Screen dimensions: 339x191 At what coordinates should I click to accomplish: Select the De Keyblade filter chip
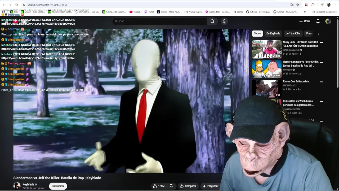click(x=273, y=33)
